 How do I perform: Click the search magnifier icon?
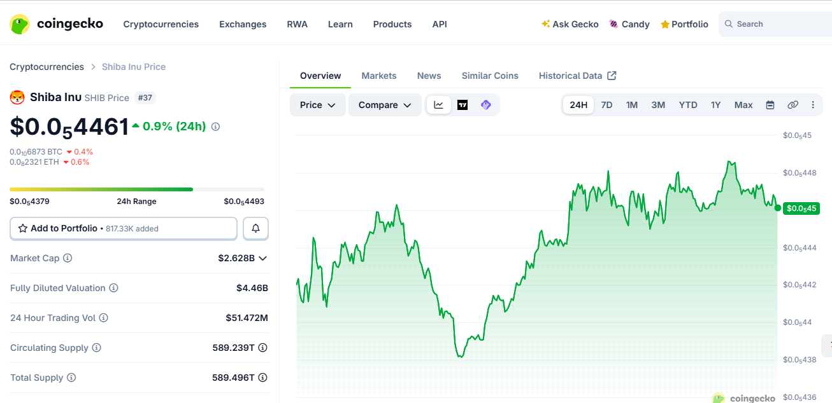pyautogui.click(x=729, y=24)
